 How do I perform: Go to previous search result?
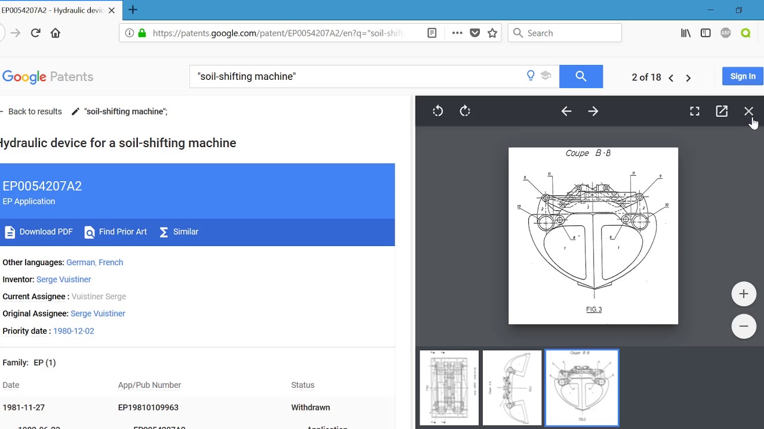[x=671, y=77]
